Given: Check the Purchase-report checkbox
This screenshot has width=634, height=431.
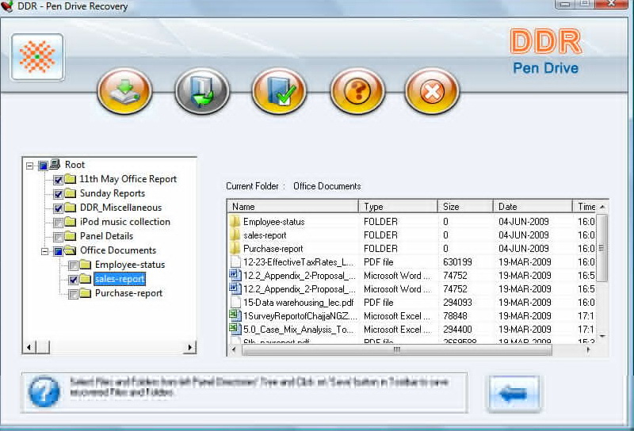Looking at the screenshot, I should (73, 294).
